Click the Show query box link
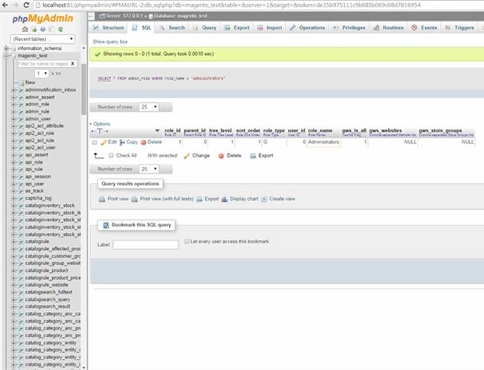 coord(110,42)
